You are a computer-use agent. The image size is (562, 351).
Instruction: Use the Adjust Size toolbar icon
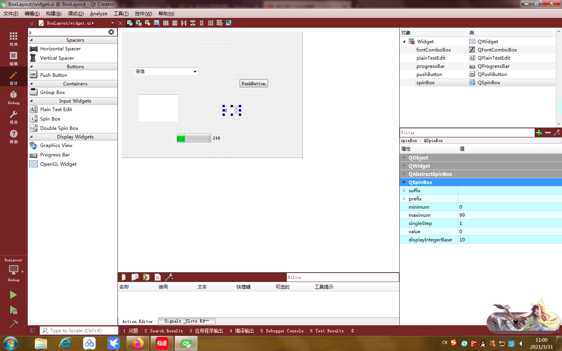[228, 23]
